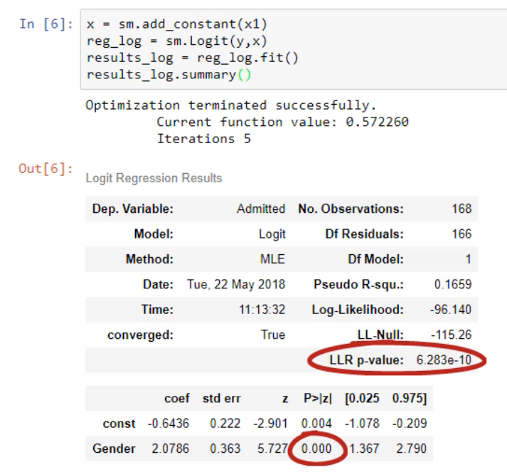The width and height of the screenshot is (507, 472).
Task: Click the P>|z| column header
Action: pyautogui.click(x=316, y=398)
